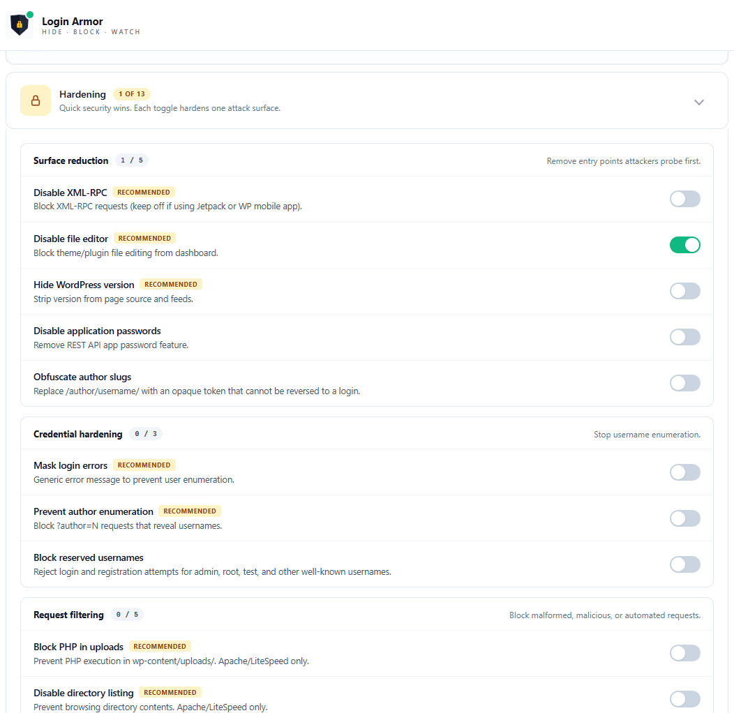Image resolution: width=734 pixels, height=713 pixels.
Task: Collapse the Hardening section chevron
Action: click(698, 102)
